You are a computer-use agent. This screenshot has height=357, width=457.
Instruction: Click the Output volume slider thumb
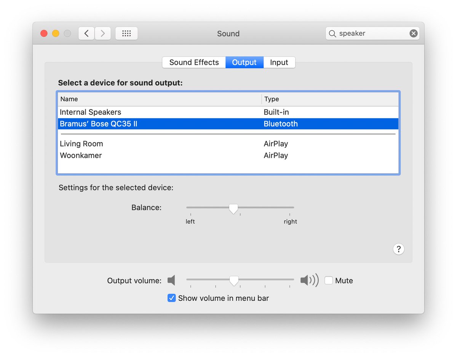click(234, 281)
